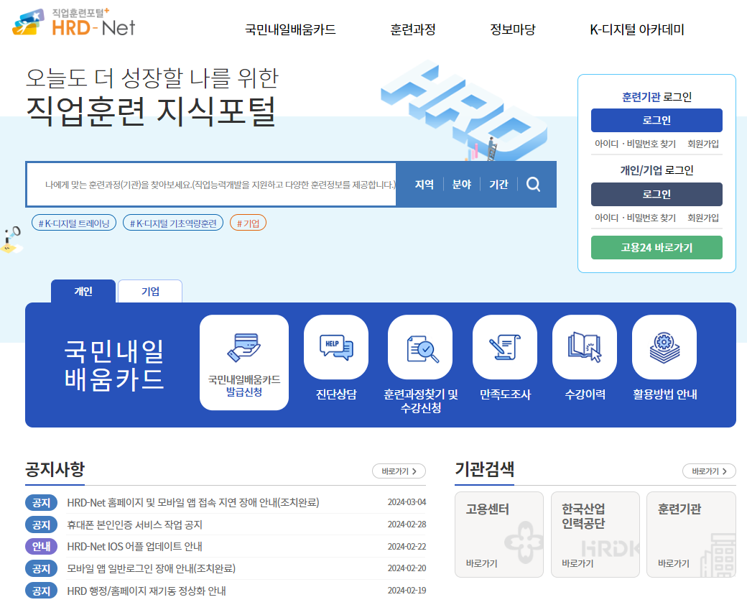Image resolution: width=747 pixels, height=610 pixels.
Task: Switch to the 개인 tab
Action: click(83, 291)
